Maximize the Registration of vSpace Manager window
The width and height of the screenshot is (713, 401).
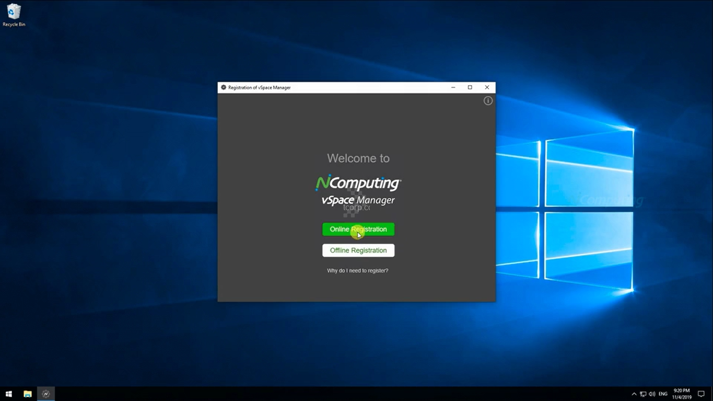coord(470,87)
